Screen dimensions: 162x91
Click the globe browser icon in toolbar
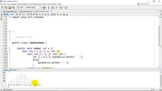(x=44, y=7)
